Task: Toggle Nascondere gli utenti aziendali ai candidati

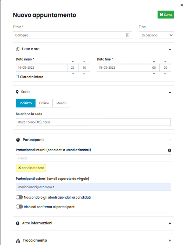Action: [19, 197]
